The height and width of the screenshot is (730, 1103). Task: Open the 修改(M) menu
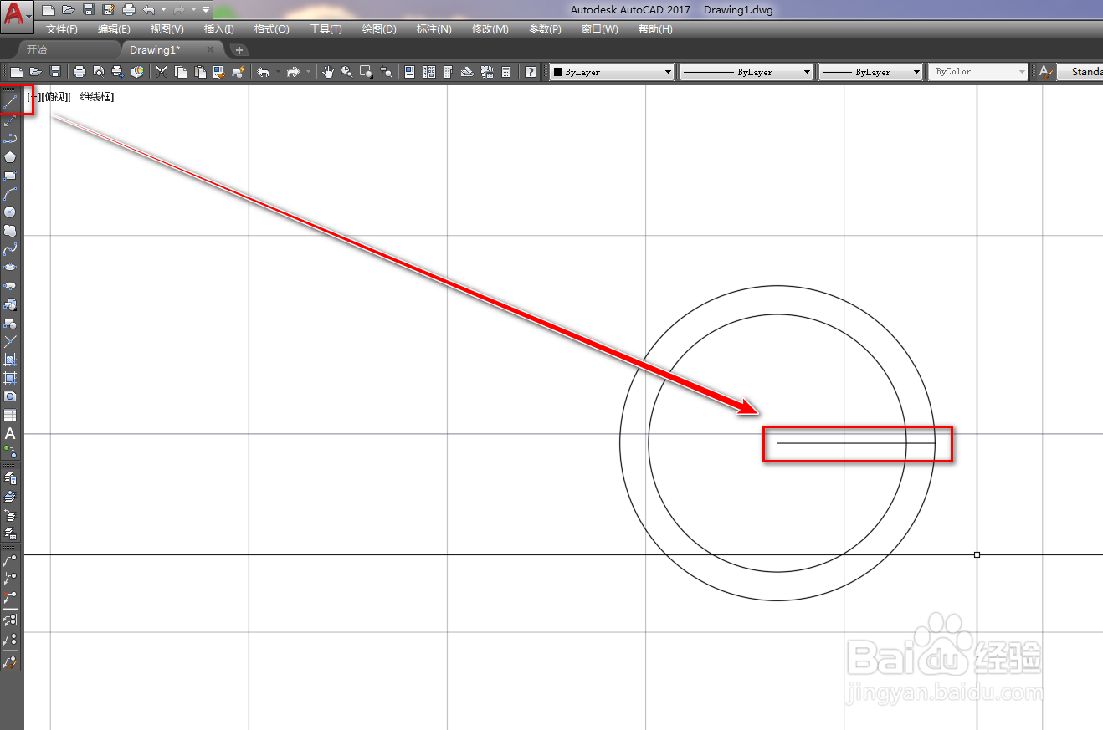pyautogui.click(x=490, y=29)
